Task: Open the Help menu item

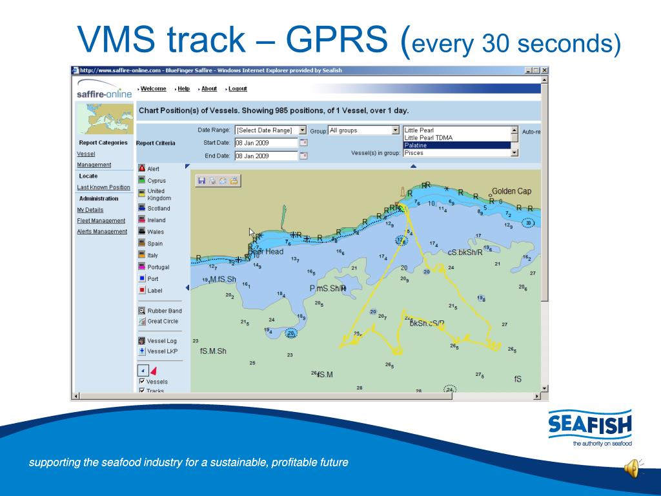Action: (184, 88)
